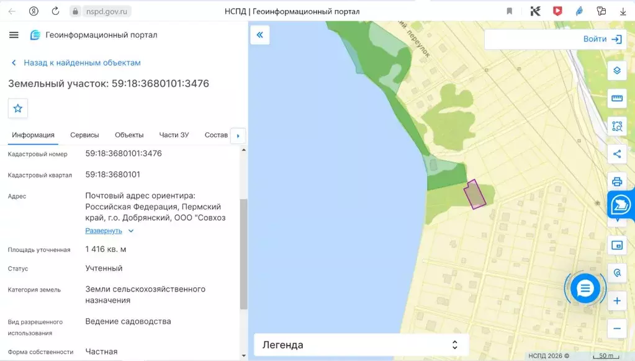Click the Войти login button
The width and height of the screenshot is (635, 361).
coord(602,39)
